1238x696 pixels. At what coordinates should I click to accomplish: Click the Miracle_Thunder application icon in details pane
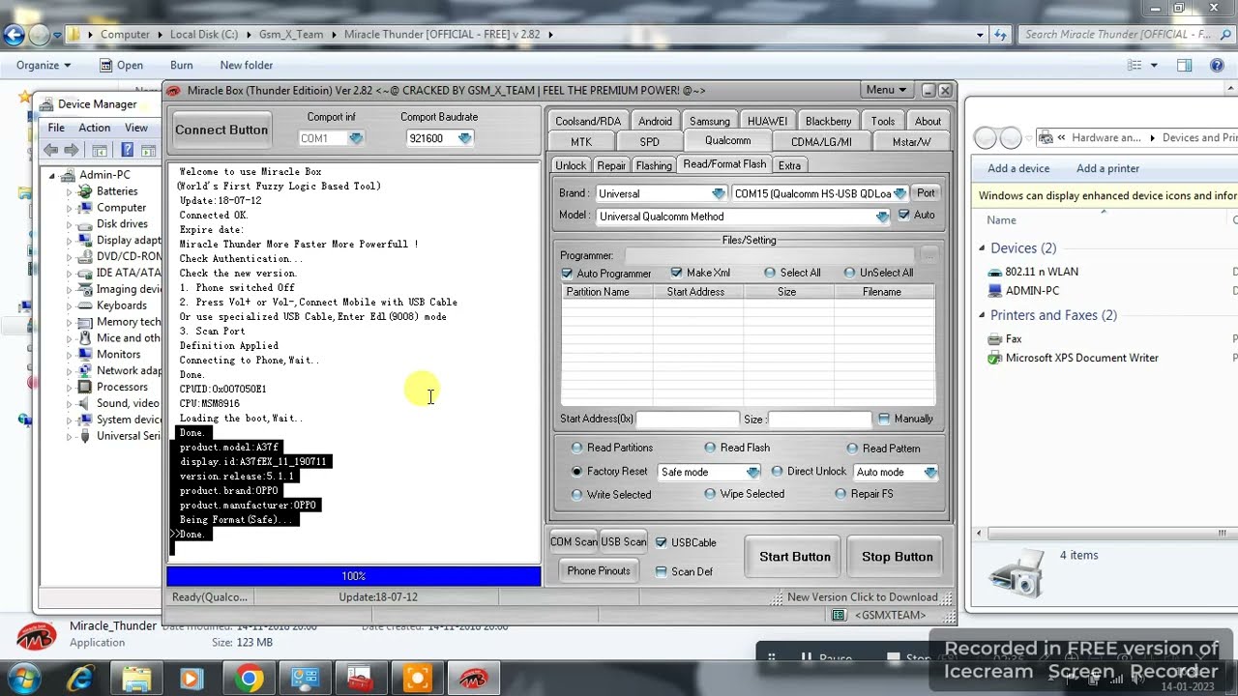37,634
